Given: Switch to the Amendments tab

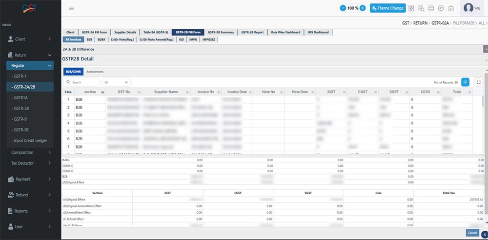Looking at the screenshot, I should tap(94, 72).
